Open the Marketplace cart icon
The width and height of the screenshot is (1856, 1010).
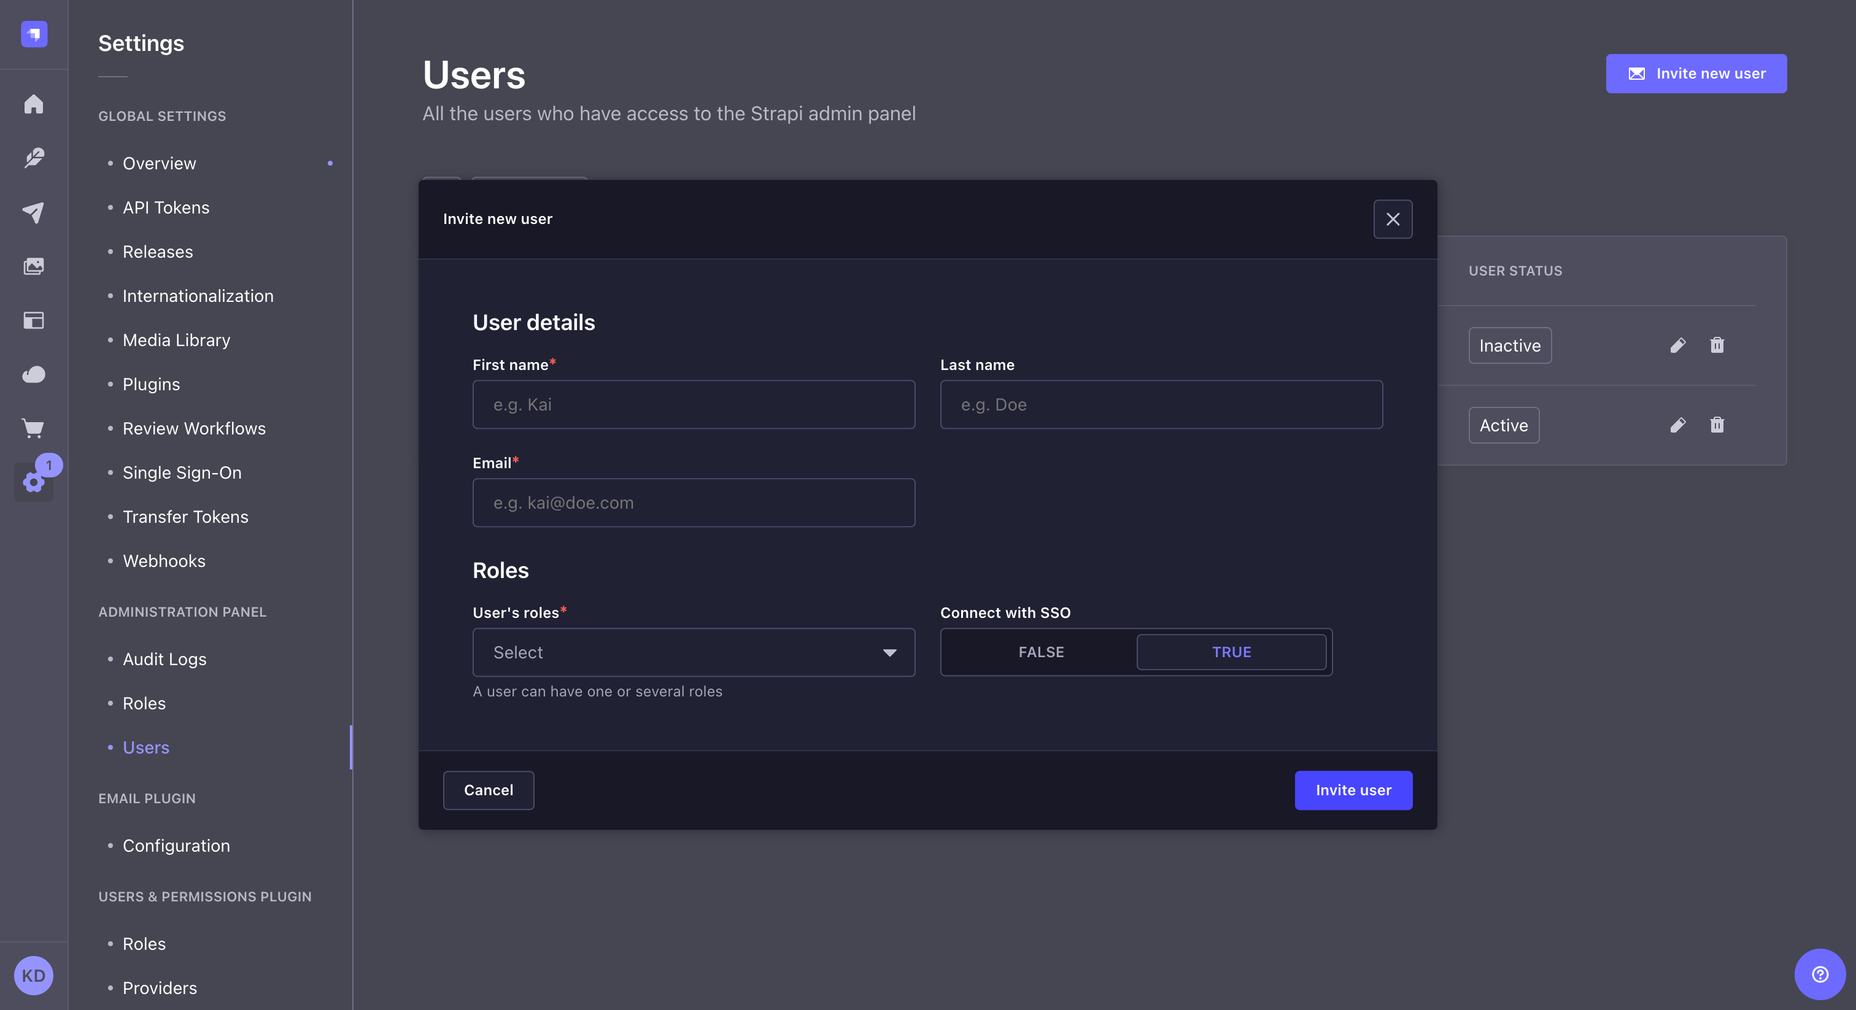[x=33, y=428]
